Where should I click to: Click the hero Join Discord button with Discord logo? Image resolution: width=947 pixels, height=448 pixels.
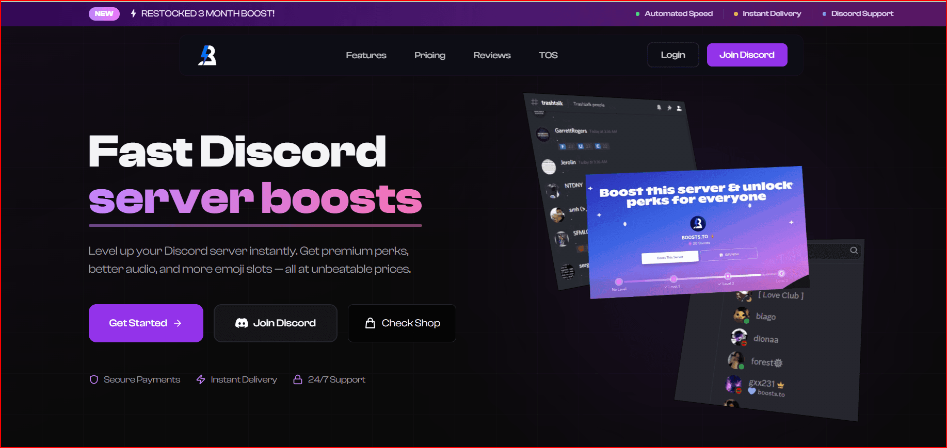276,323
